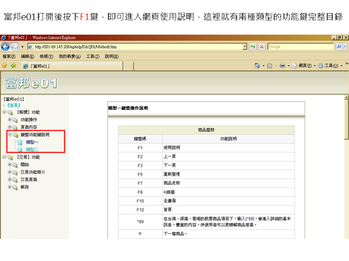Expand the 功能操作 tree node
This screenshot has height=261, width=349.
pos(10,120)
